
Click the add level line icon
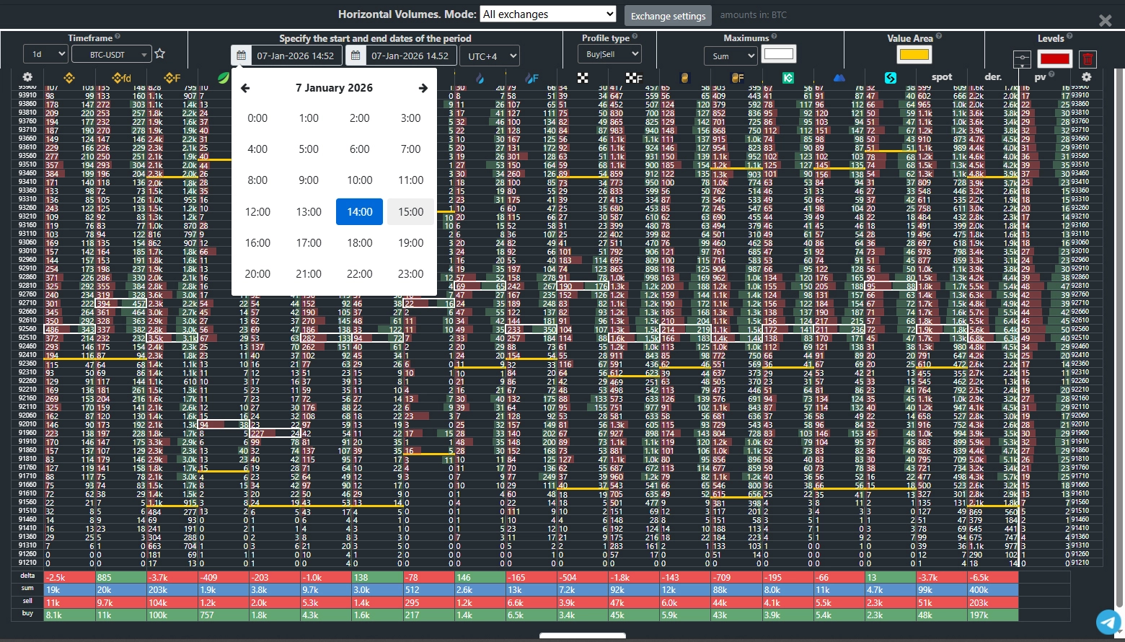pos(1021,59)
